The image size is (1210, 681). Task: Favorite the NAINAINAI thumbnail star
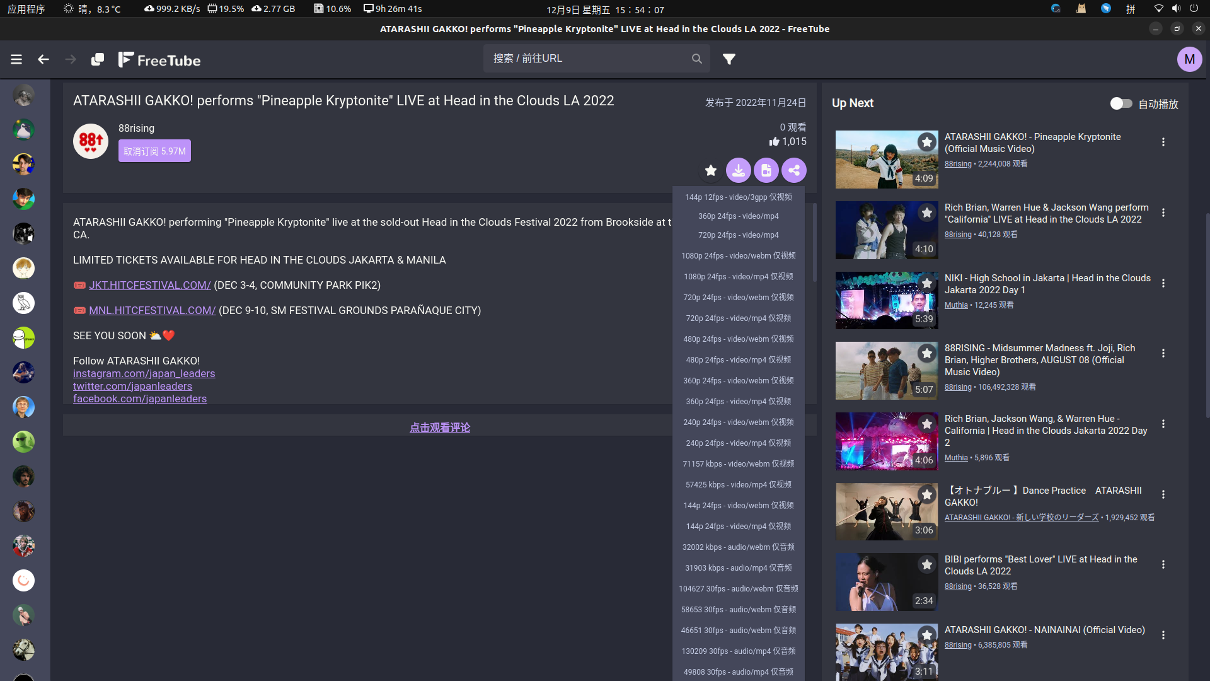(x=926, y=635)
